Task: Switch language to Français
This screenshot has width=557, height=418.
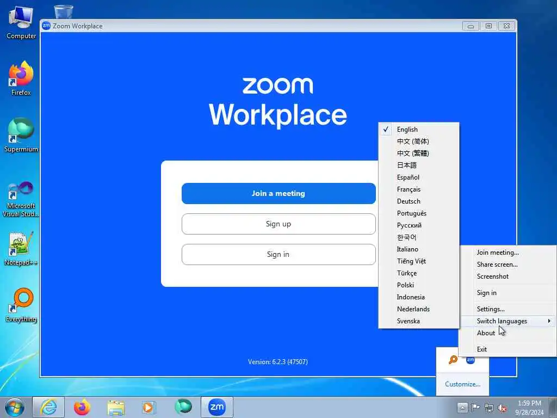Action: pyautogui.click(x=419, y=189)
